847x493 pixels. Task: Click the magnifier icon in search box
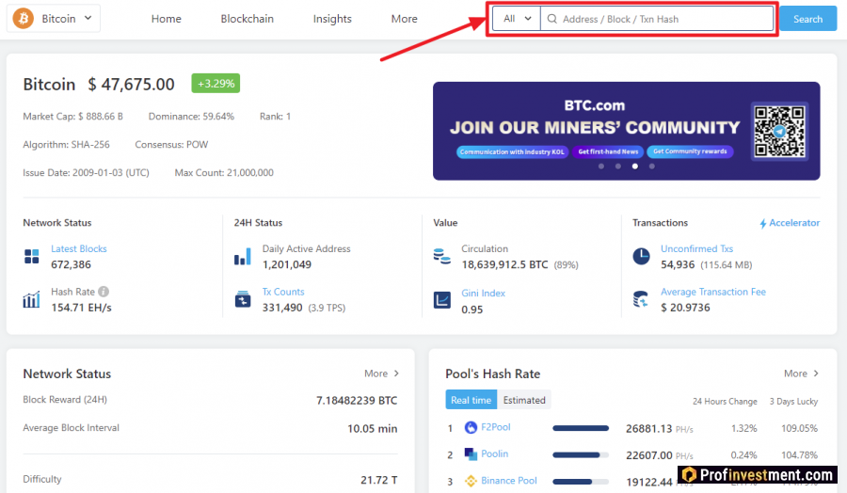(x=552, y=19)
